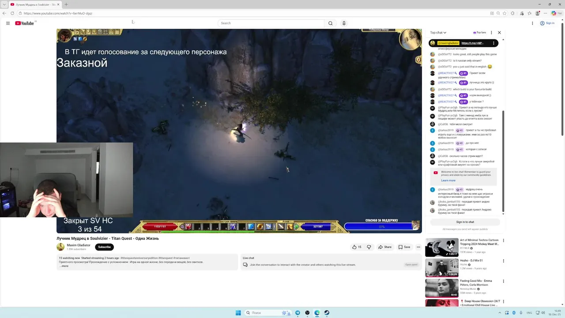The image size is (565, 318).
Task: Play Art of Minimal Techno Cartoon thumbnail
Action: pyautogui.click(x=442, y=248)
